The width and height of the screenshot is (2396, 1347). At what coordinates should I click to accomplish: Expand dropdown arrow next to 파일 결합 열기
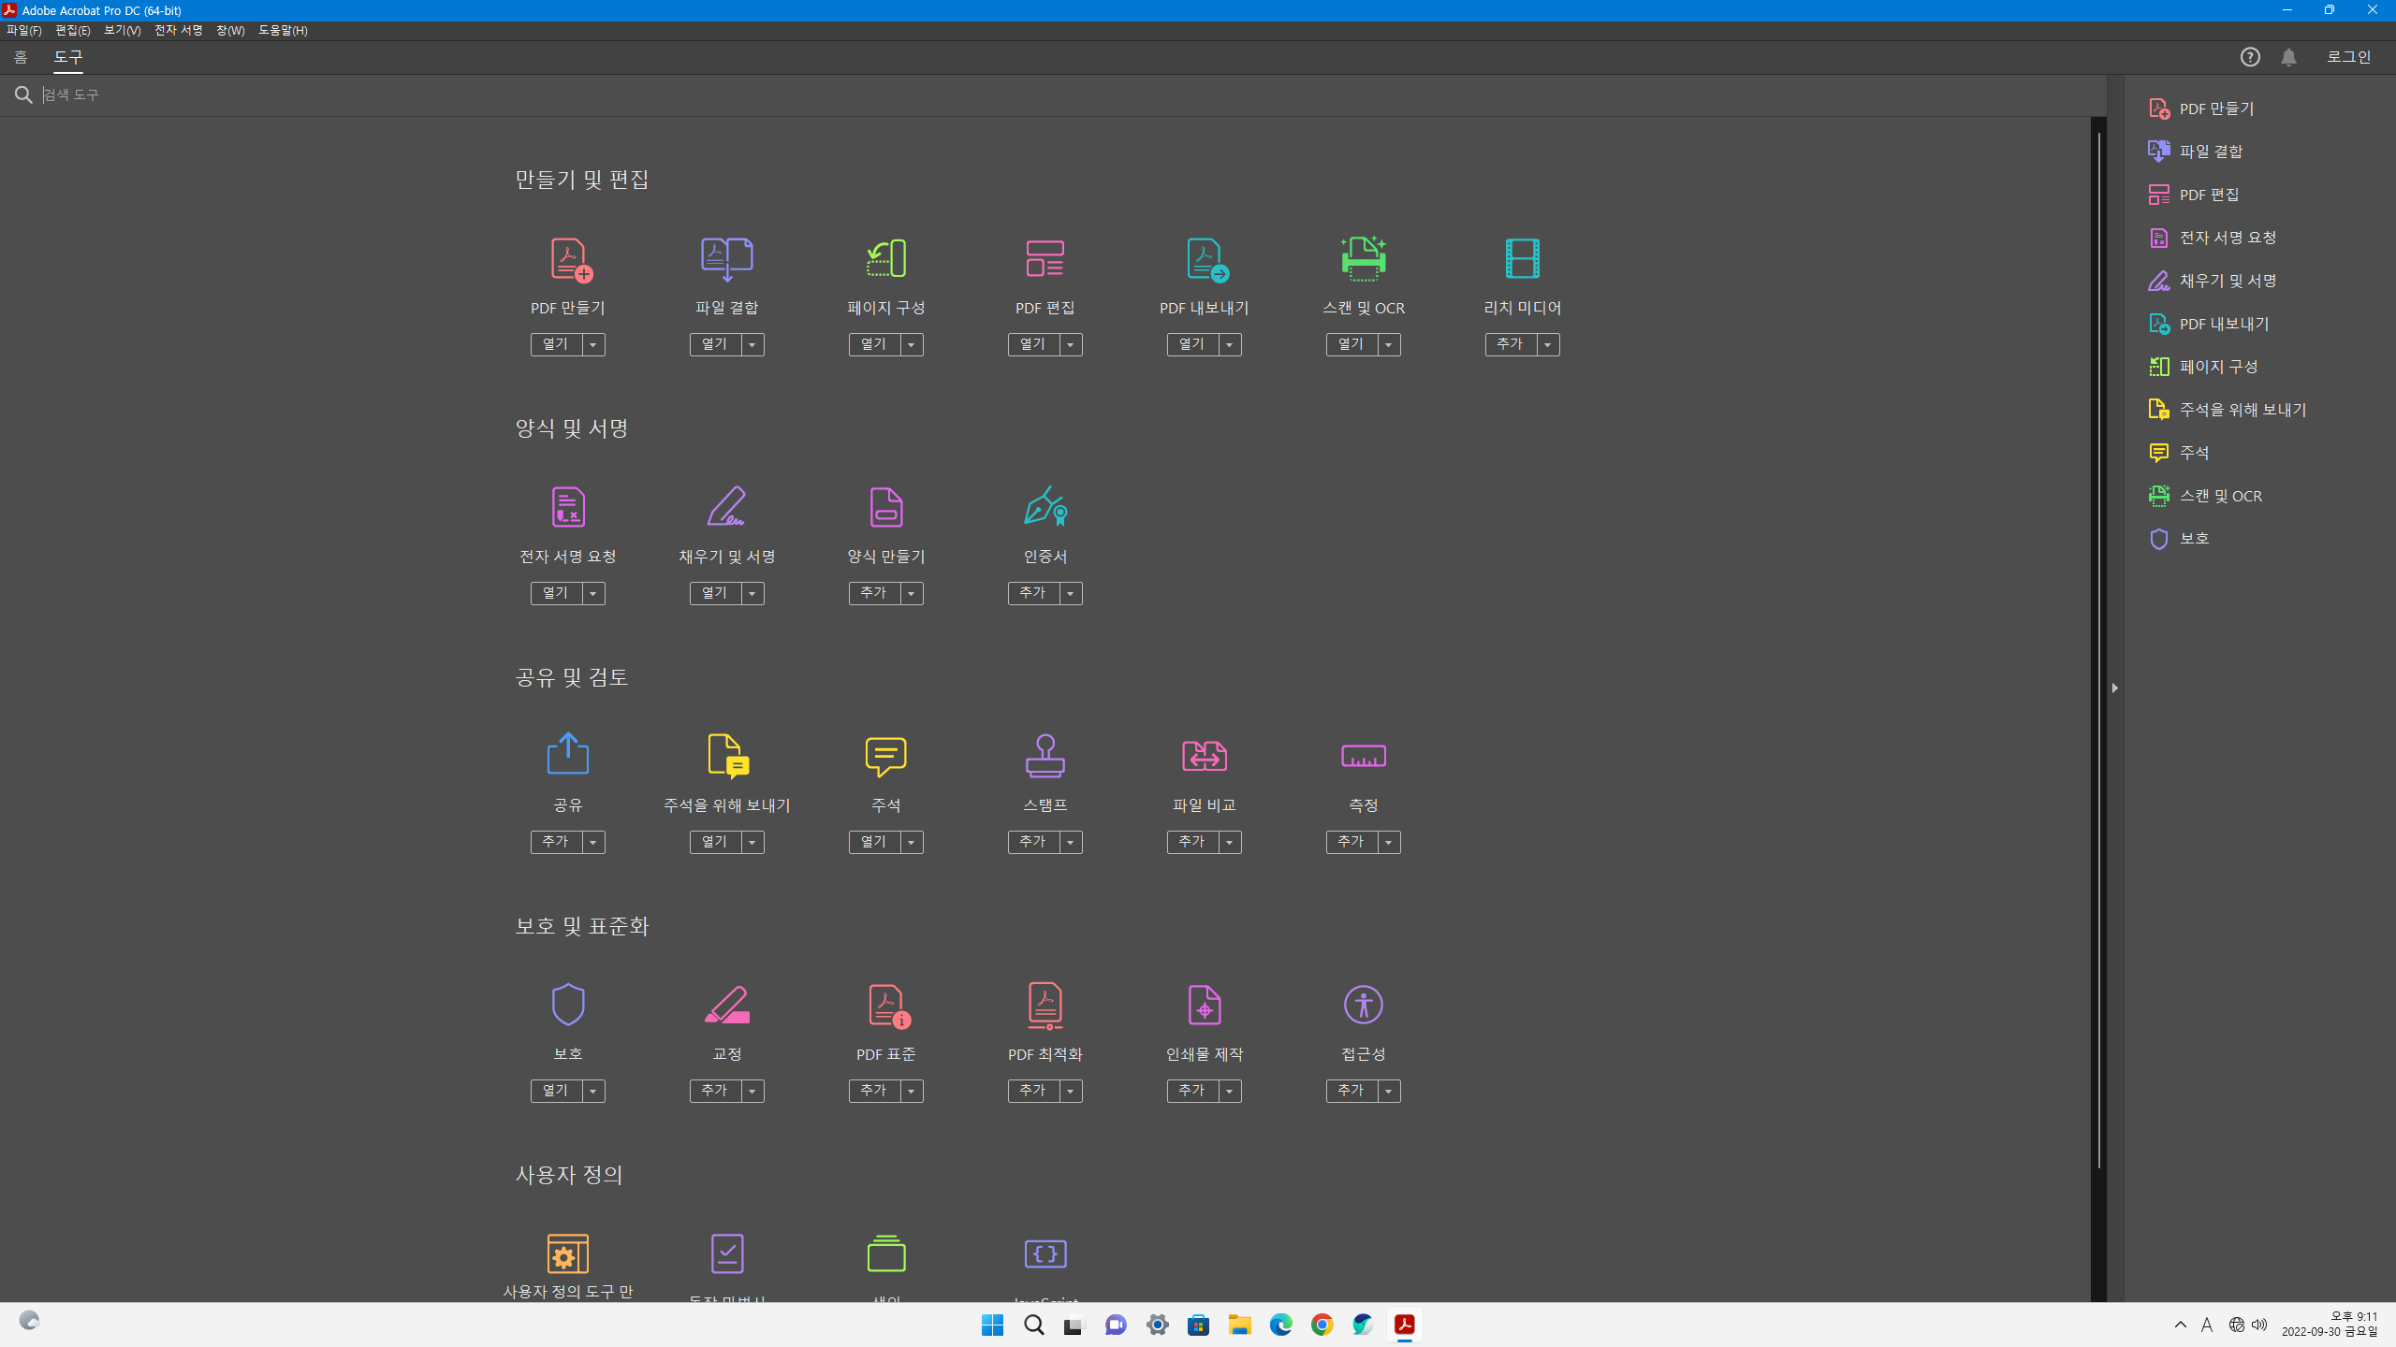tap(752, 345)
